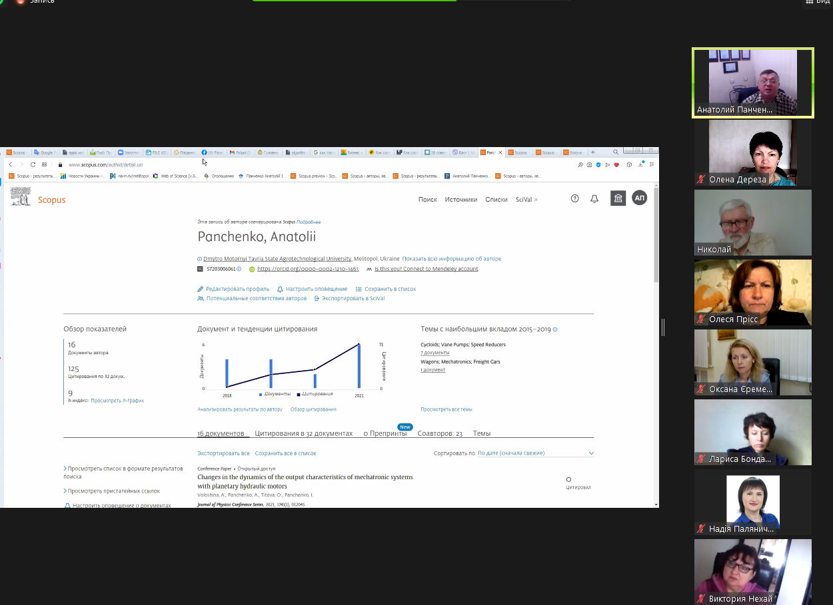
Task: Open Changes in the dynamics article title
Action: pyautogui.click(x=305, y=482)
